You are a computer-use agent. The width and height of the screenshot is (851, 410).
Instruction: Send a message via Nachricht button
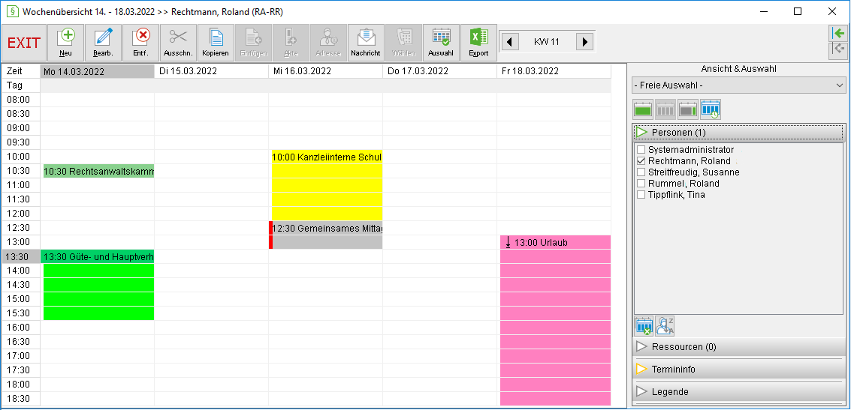tap(366, 43)
